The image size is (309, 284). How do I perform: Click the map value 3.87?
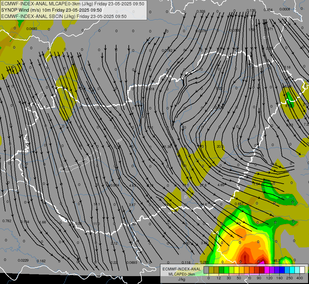pyautogui.click(x=132, y=205)
